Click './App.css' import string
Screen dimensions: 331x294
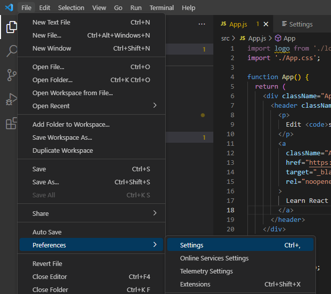click(x=295, y=58)
